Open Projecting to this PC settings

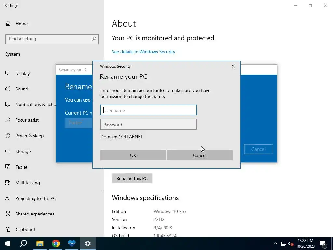pos(35,198)
